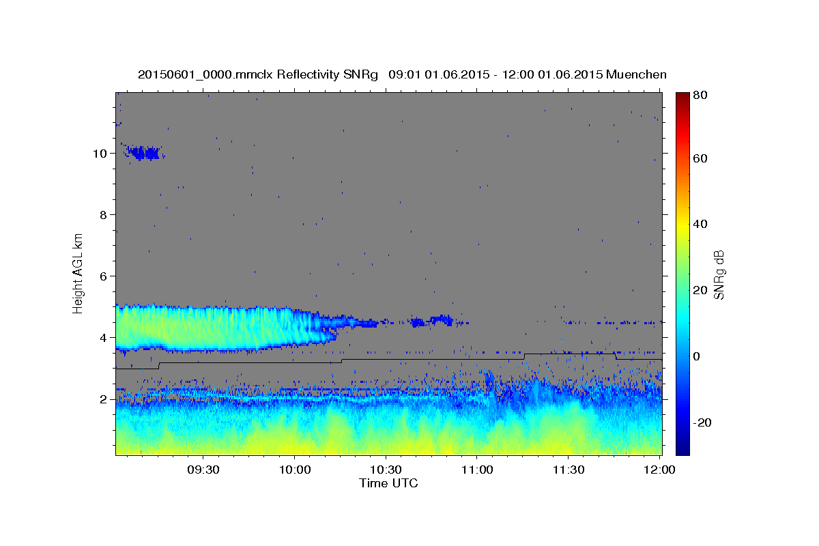Click the 10:00 time tick label
The image size is (819, 546).
(294, 470)
